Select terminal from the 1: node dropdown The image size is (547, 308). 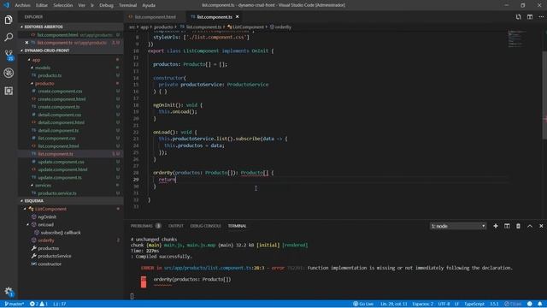click(x=458, y=226)
